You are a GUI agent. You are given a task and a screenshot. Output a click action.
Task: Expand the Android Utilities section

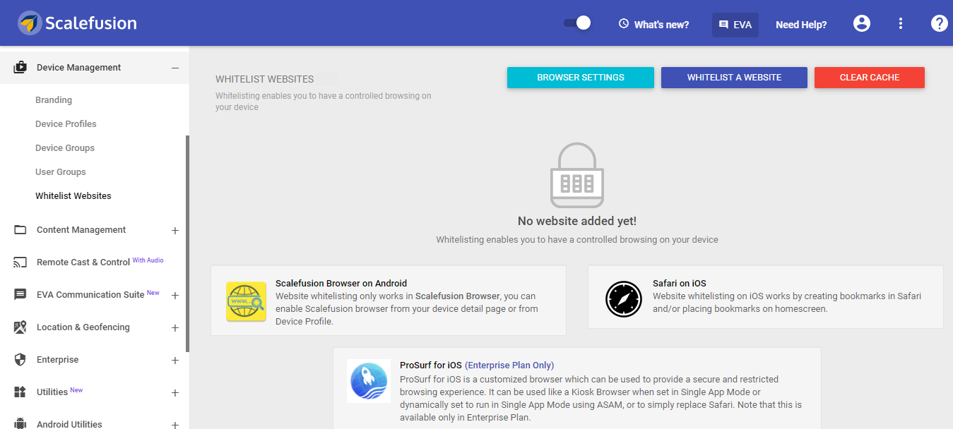[175, 425]
